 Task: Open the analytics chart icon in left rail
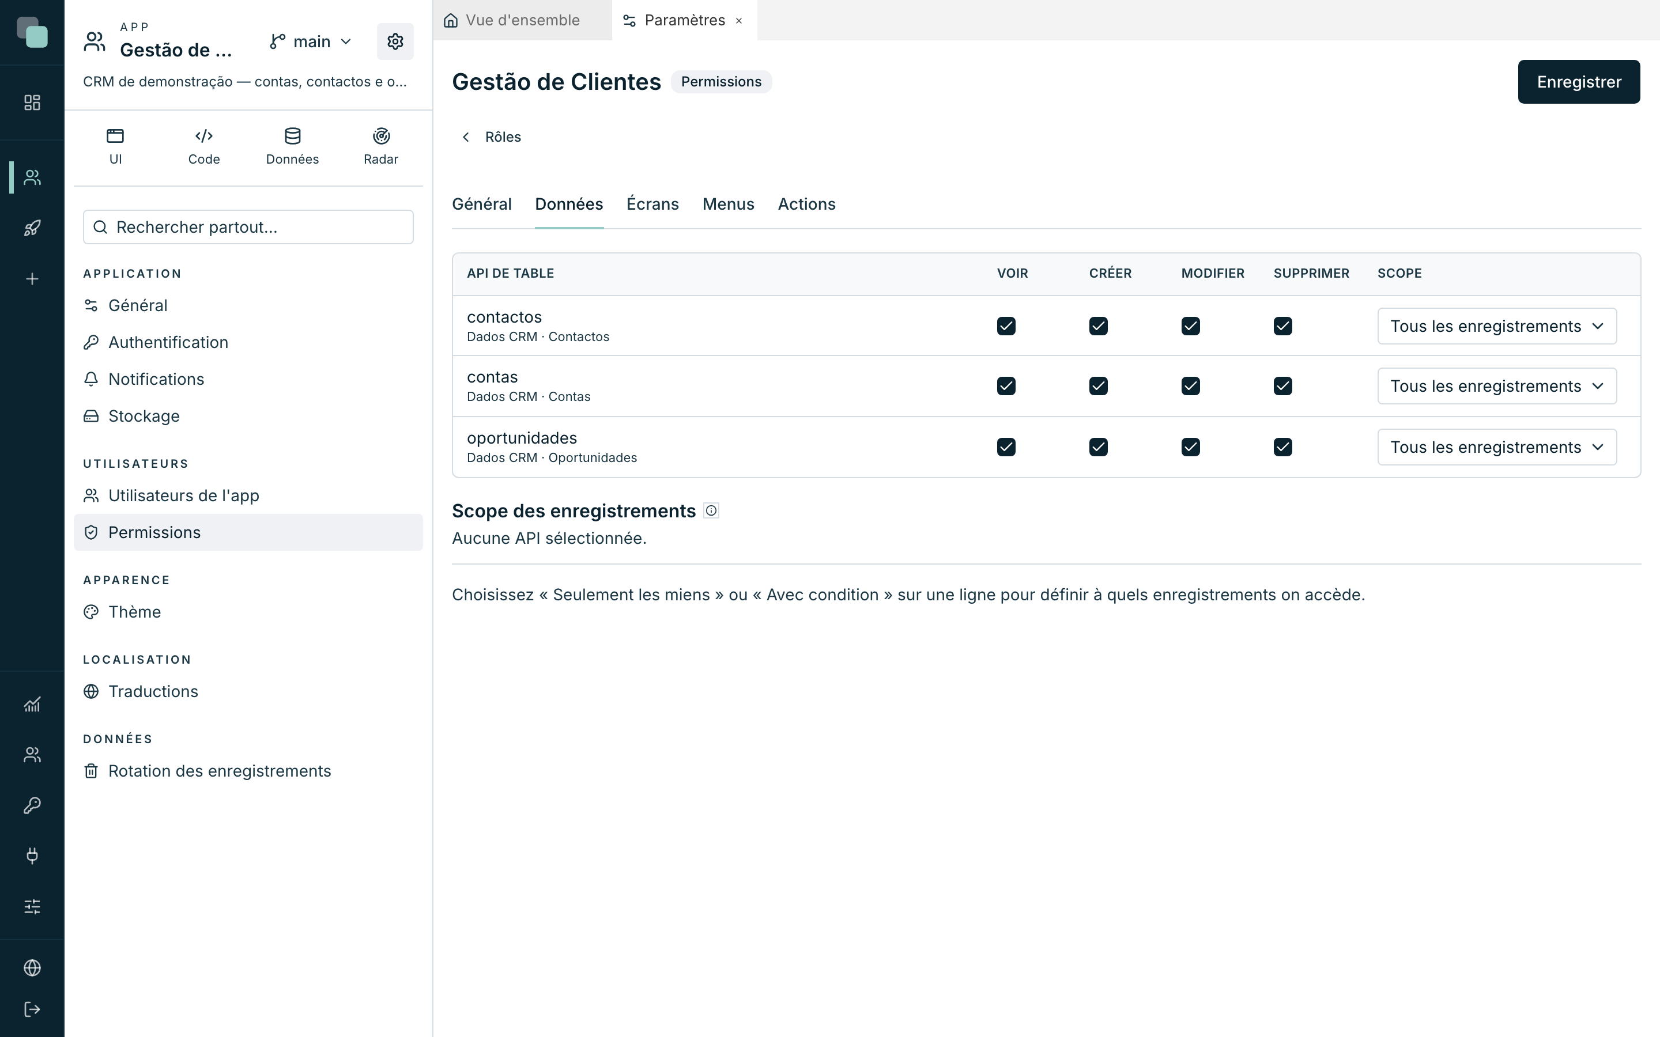32,705
